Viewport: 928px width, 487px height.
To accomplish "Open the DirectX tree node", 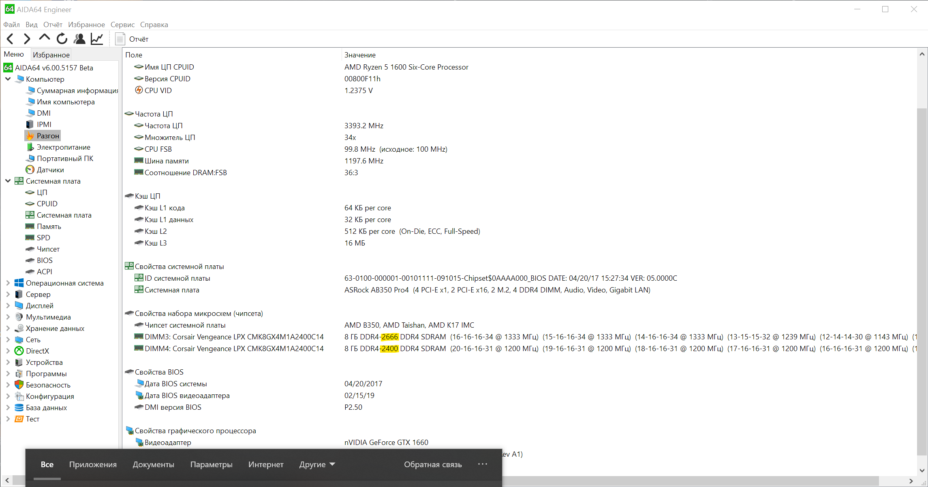I will tap(37, 351).
